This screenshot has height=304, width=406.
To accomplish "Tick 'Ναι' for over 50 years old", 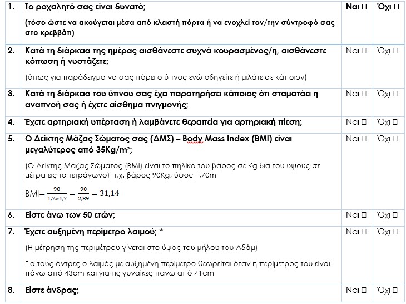I will pos(364,214).
